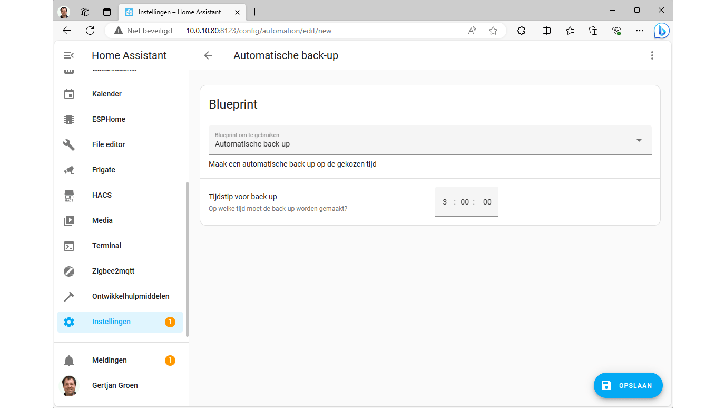Open Ontwikkelhulpmiddelen hammer icon
Screen dimensions: 725x408
pos(69,296)
